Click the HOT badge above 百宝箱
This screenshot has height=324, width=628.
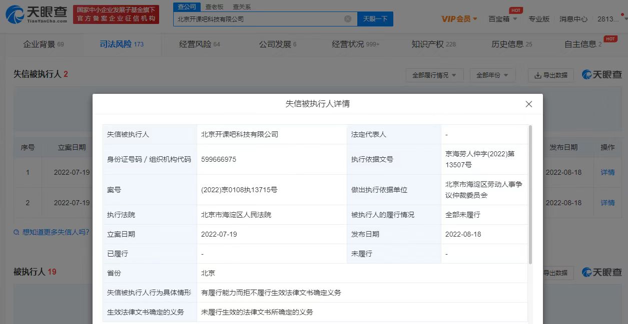point(516,10)
